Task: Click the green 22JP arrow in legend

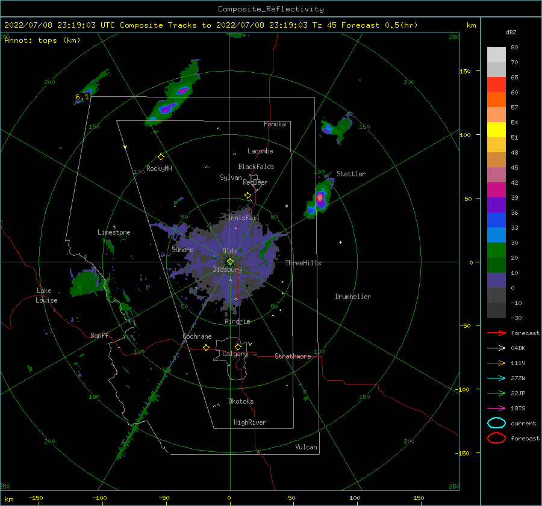Action: [x=496, y=393]
